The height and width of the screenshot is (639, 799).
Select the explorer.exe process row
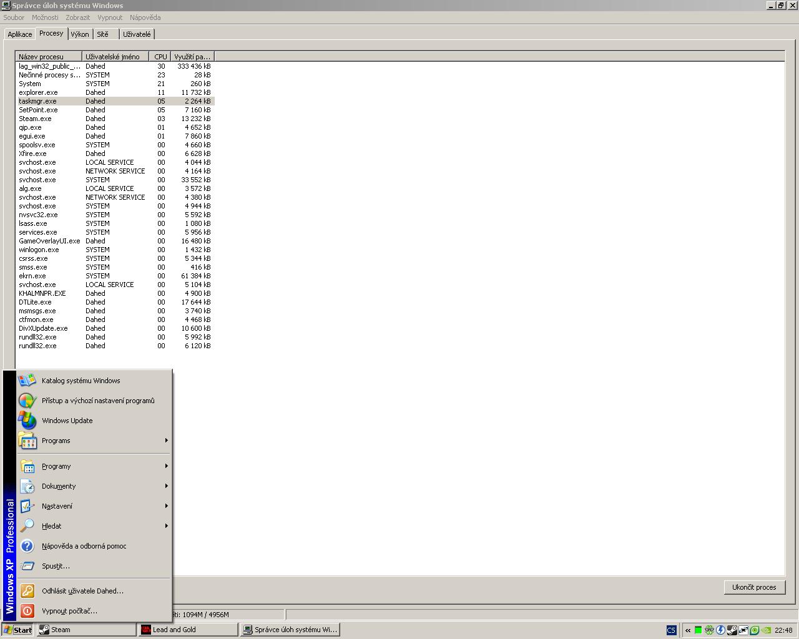pos(38,92)
